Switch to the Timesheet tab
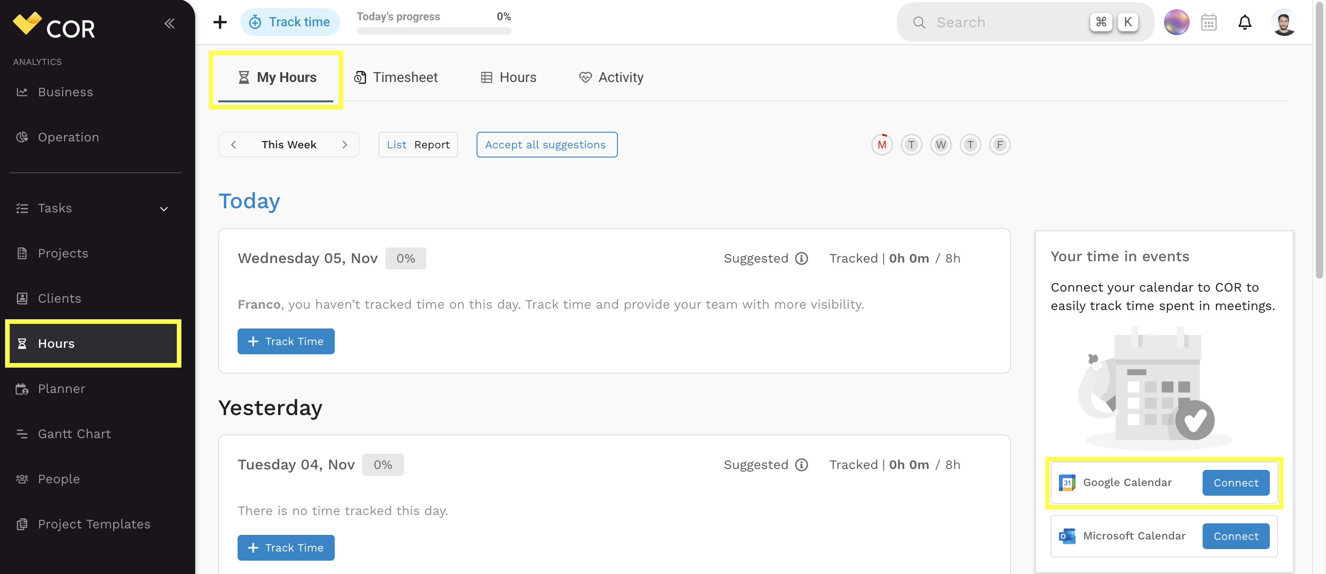 (395, 77)
